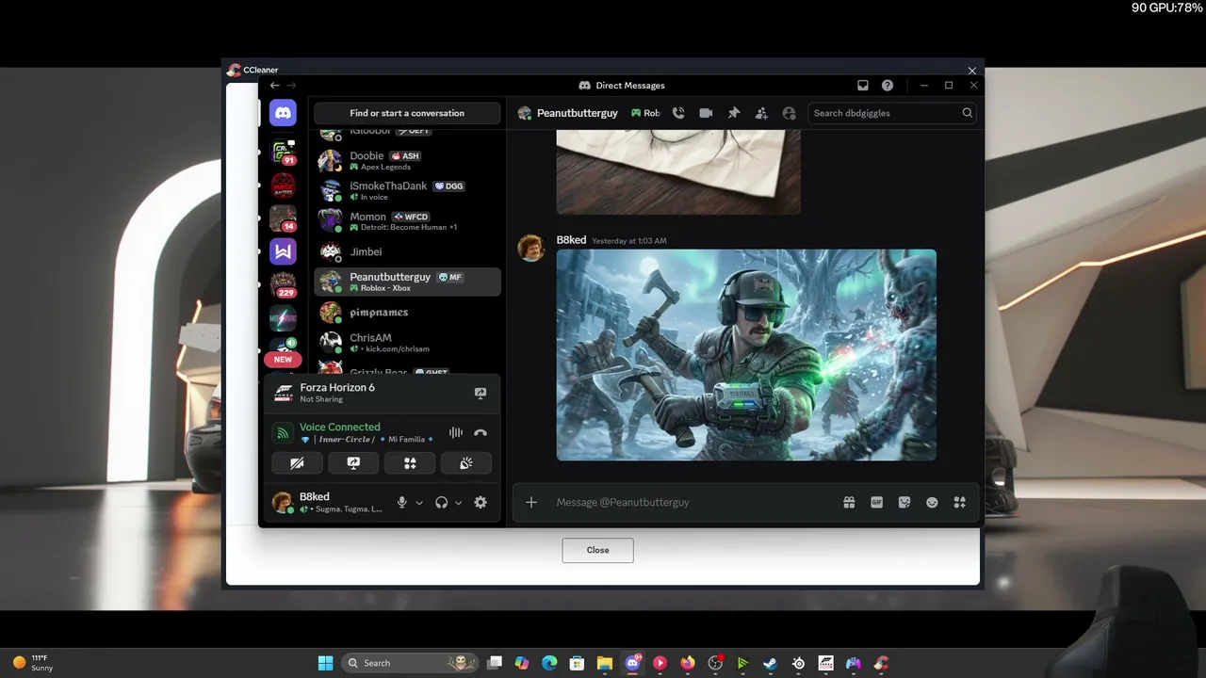
Task: Open the Discord Direct Messages home button
Action: (283, 113)
